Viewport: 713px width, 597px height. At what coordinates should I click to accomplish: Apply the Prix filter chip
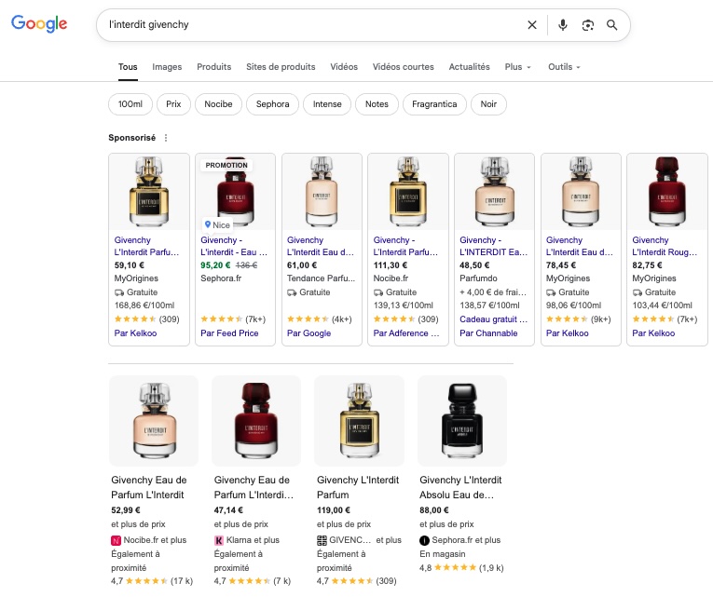click(173, 104)
